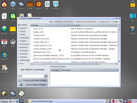Click the installed packages Package column header
The width and height of the screenshot is (137, 103).
(x=56, y=70)
